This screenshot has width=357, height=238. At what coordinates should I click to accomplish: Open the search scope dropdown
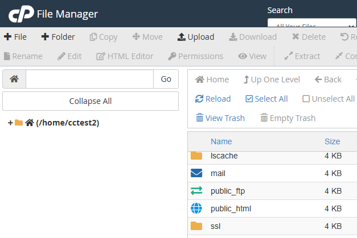[311, 23]
